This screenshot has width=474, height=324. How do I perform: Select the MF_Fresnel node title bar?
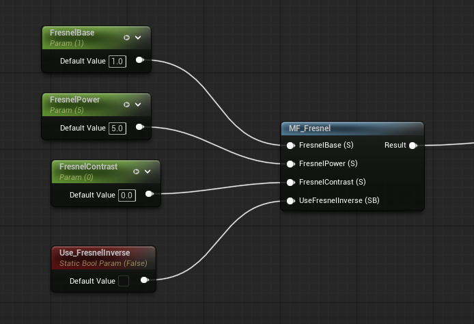pos(352,129)
